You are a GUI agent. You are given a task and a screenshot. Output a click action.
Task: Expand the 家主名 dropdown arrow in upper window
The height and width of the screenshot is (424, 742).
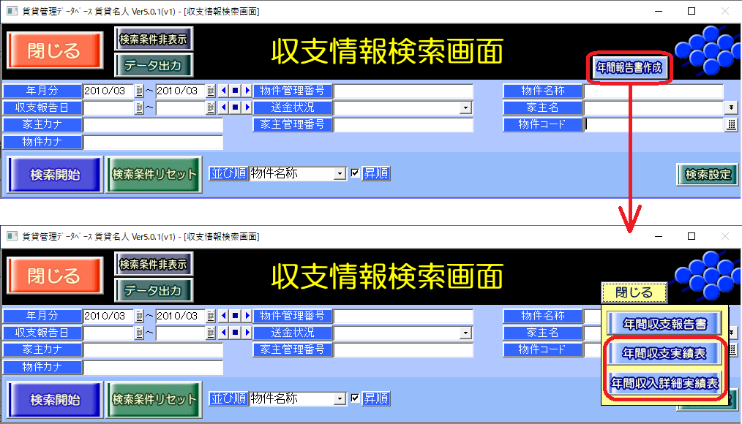tap(730, 107)
